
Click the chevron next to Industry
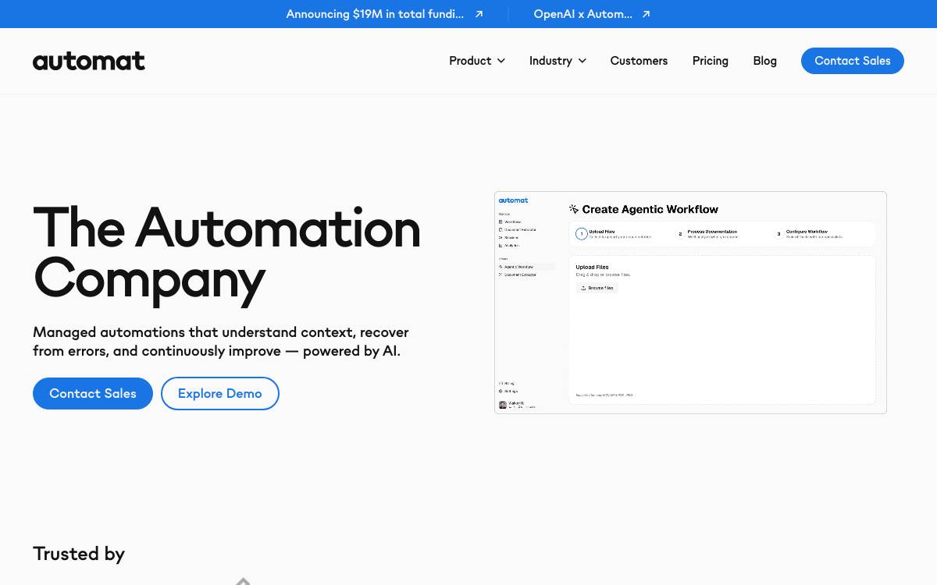pos(583,61)
